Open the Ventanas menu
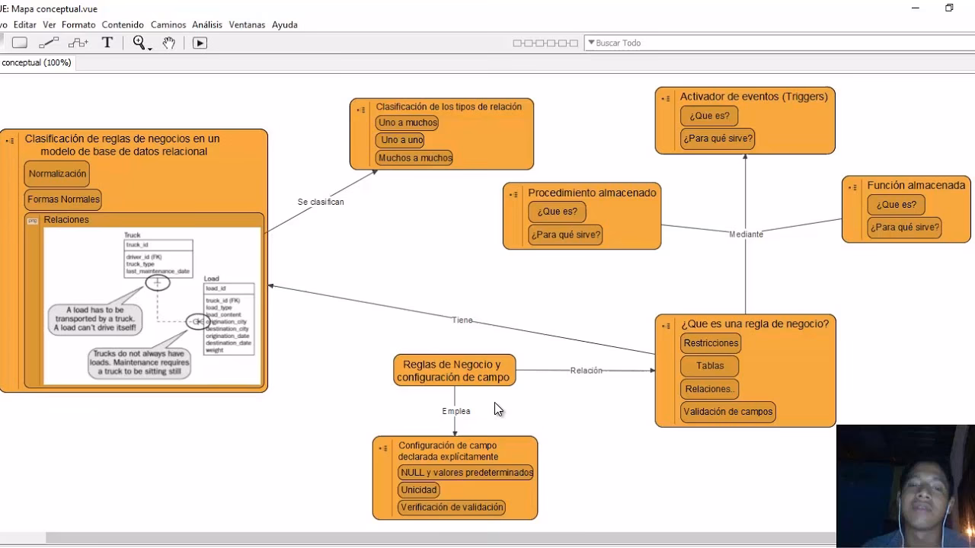 pyautogui.click(x=247, y=24)
